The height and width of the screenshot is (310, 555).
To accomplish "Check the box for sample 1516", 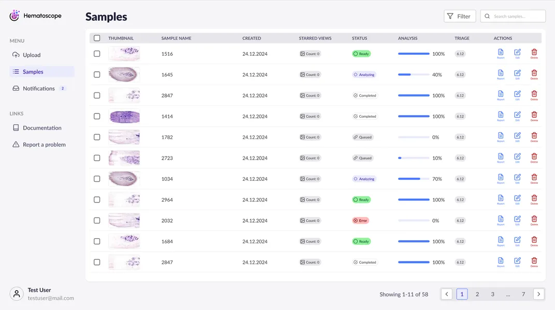I will [97, 54].
